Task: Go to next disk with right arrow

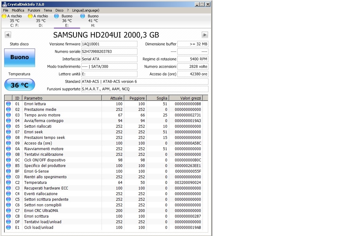Action: click(x=205, y=35)
